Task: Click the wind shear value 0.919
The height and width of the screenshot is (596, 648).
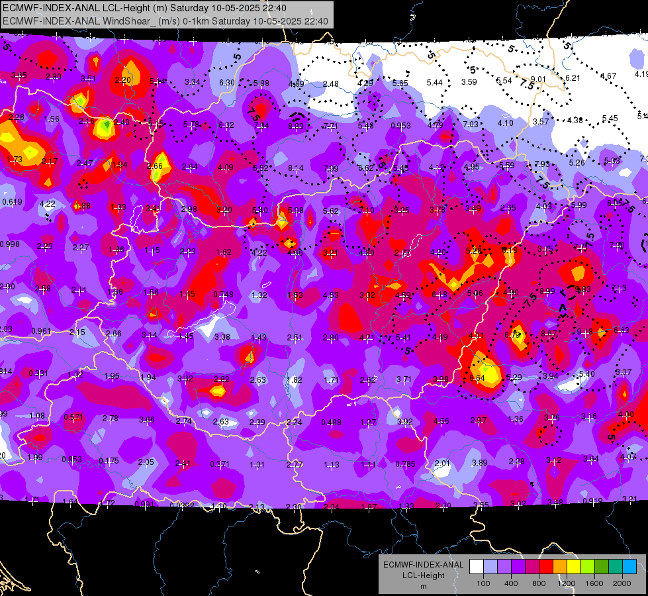Action: [592, 501]
